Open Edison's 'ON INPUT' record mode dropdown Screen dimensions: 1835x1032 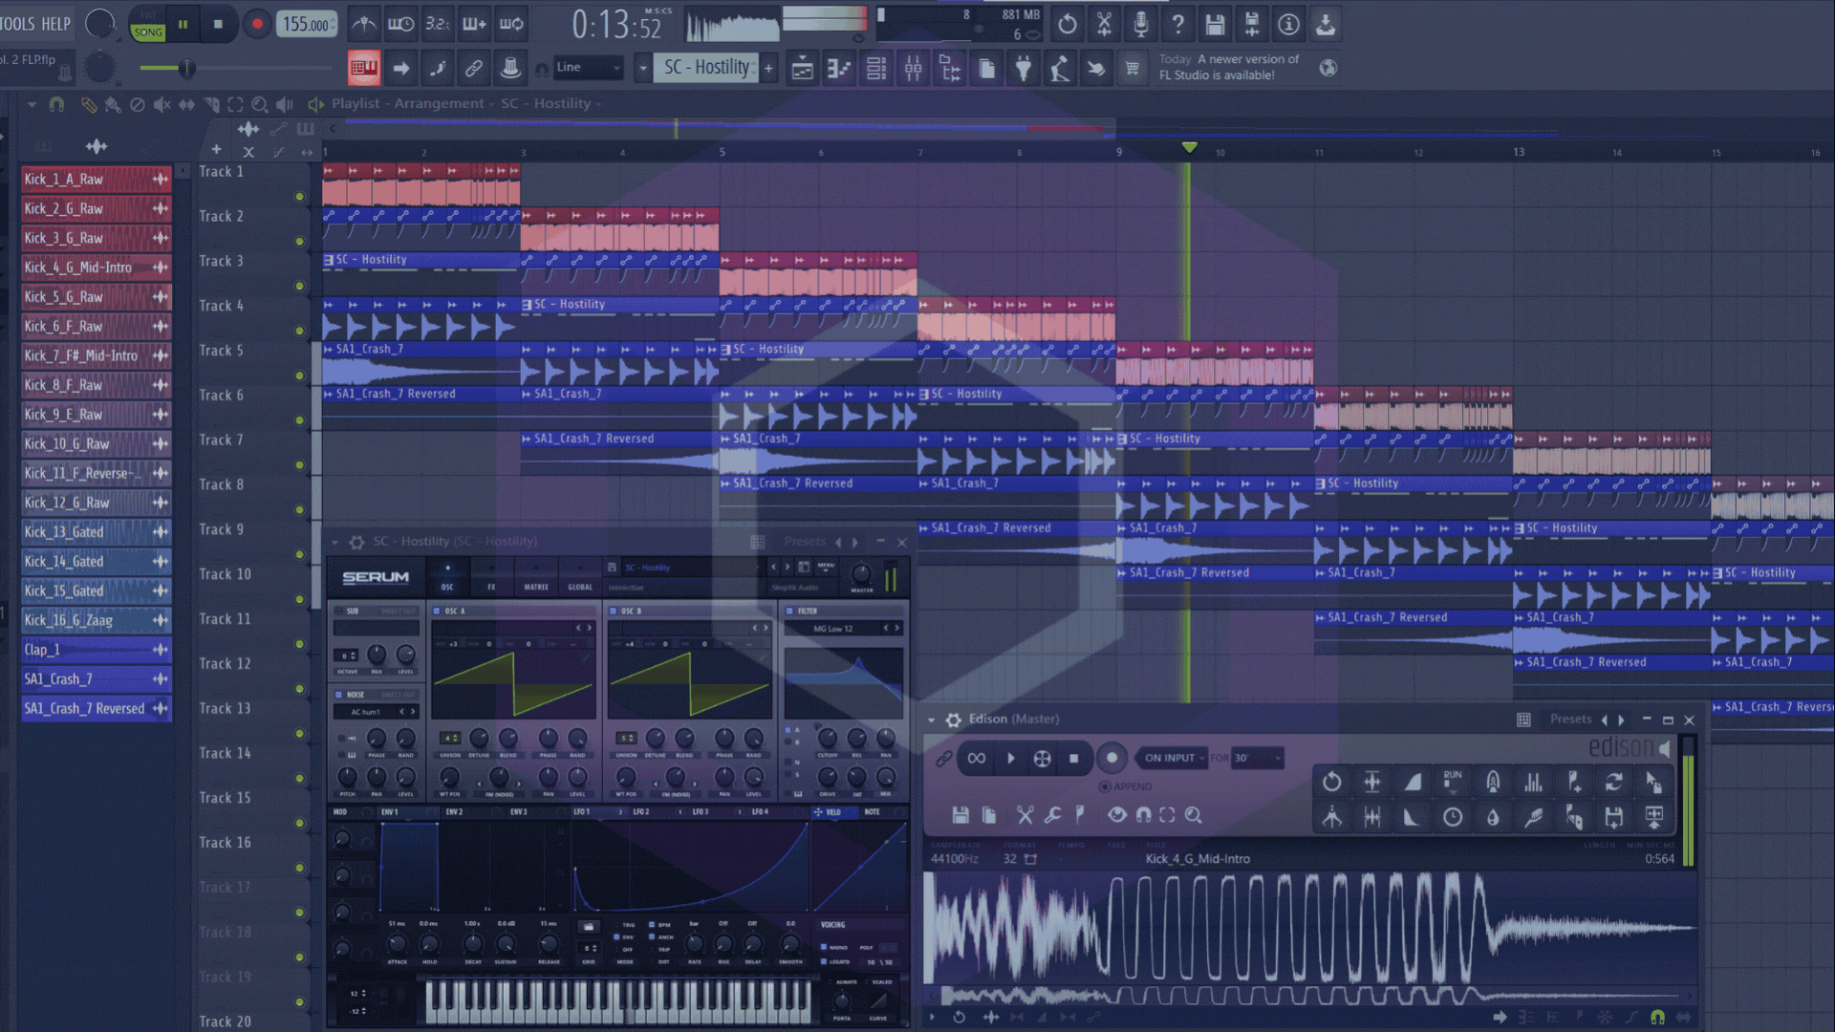[x=1174, y=758]
